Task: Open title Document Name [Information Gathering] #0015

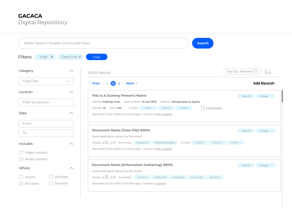Action: tap(132, 165)
